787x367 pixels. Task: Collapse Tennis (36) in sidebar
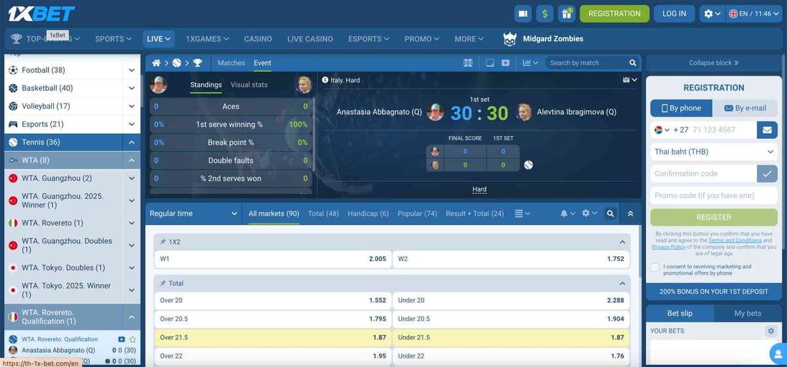click(132, 142)
